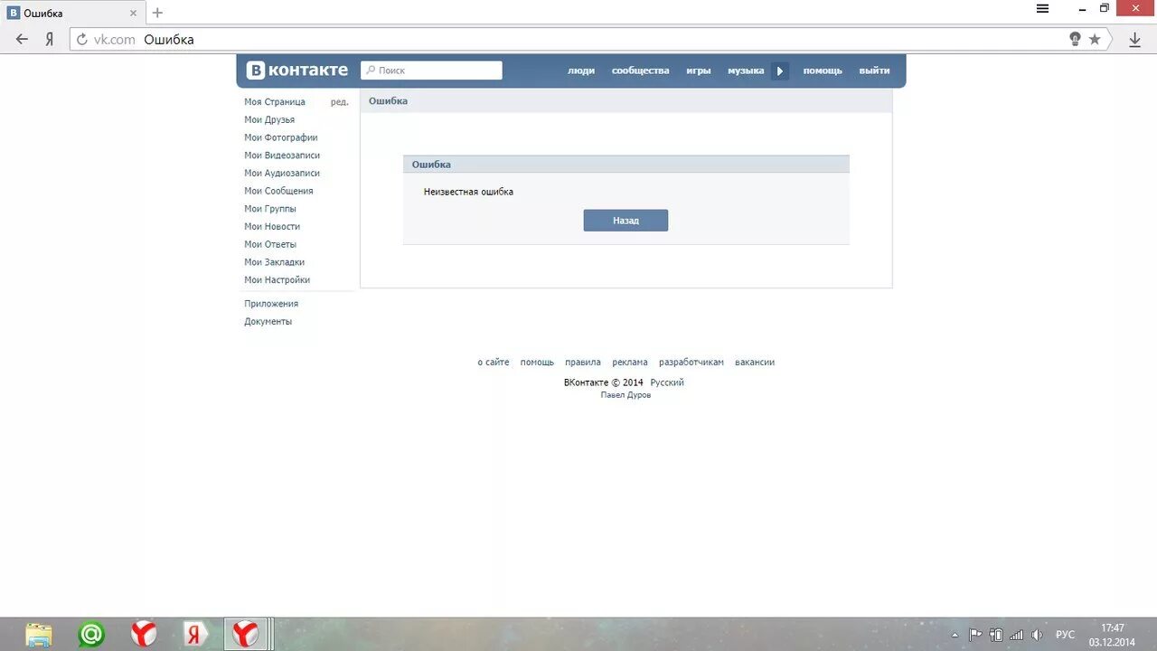
Task: Click the VKontakte logo in header
Action: (x=297, y=71)
